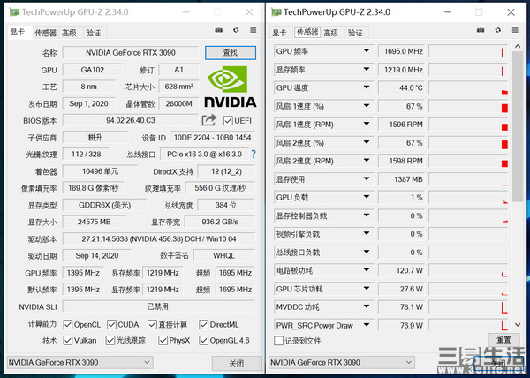
Task: Enable the 记录到文件 checkbox
Action: pyautogui.click(x=278, y=341)
